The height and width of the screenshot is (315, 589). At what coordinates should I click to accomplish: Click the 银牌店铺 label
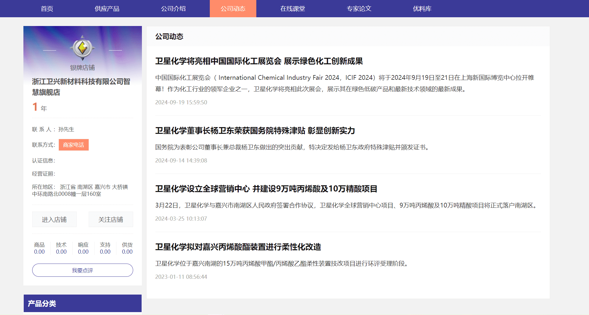tap(83, 68)
